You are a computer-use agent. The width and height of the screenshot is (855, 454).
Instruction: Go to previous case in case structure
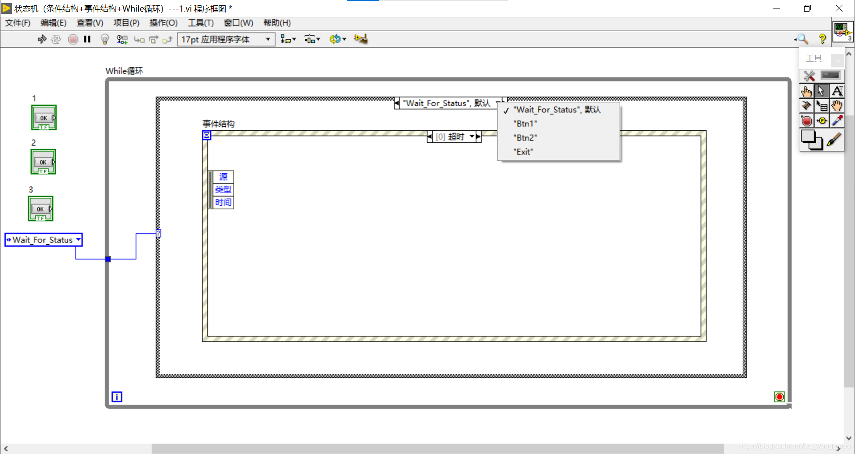pyautogui.click(x=397, y=103)
